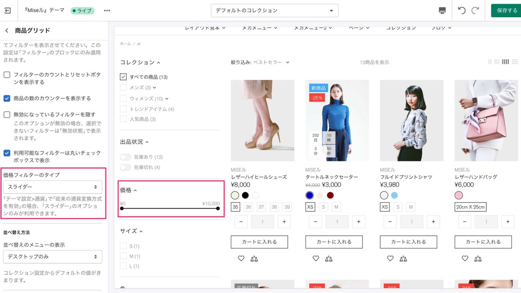Open デフォルトのコレクション template dropdown
The image size is (521, 293).
[275, 11]
